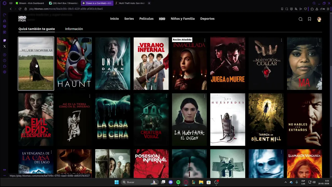332x187 pixels.
Task: Go to Inicio in HBO Max navigation
Action: pyautogui.click(x=114, y=19)
